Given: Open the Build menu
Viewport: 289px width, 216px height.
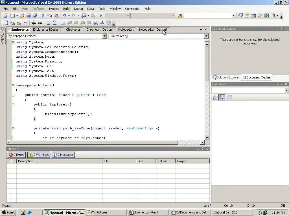Looking at the screenshot, I should pos(66,9).
